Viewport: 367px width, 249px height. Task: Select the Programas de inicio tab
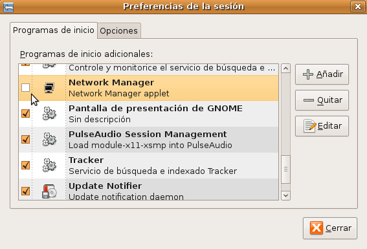click(x=54, y=30)
